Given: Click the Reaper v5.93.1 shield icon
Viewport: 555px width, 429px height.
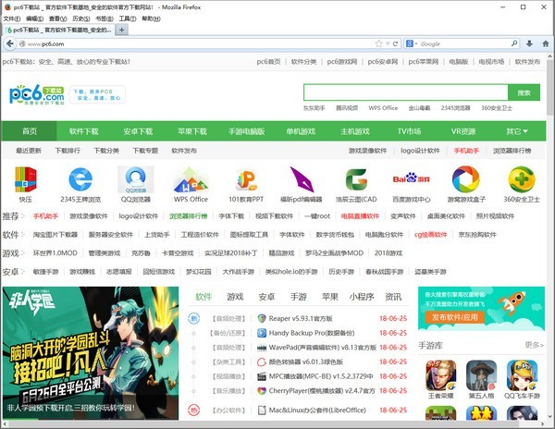Looking at the screenshot, I should click(262, 318).
